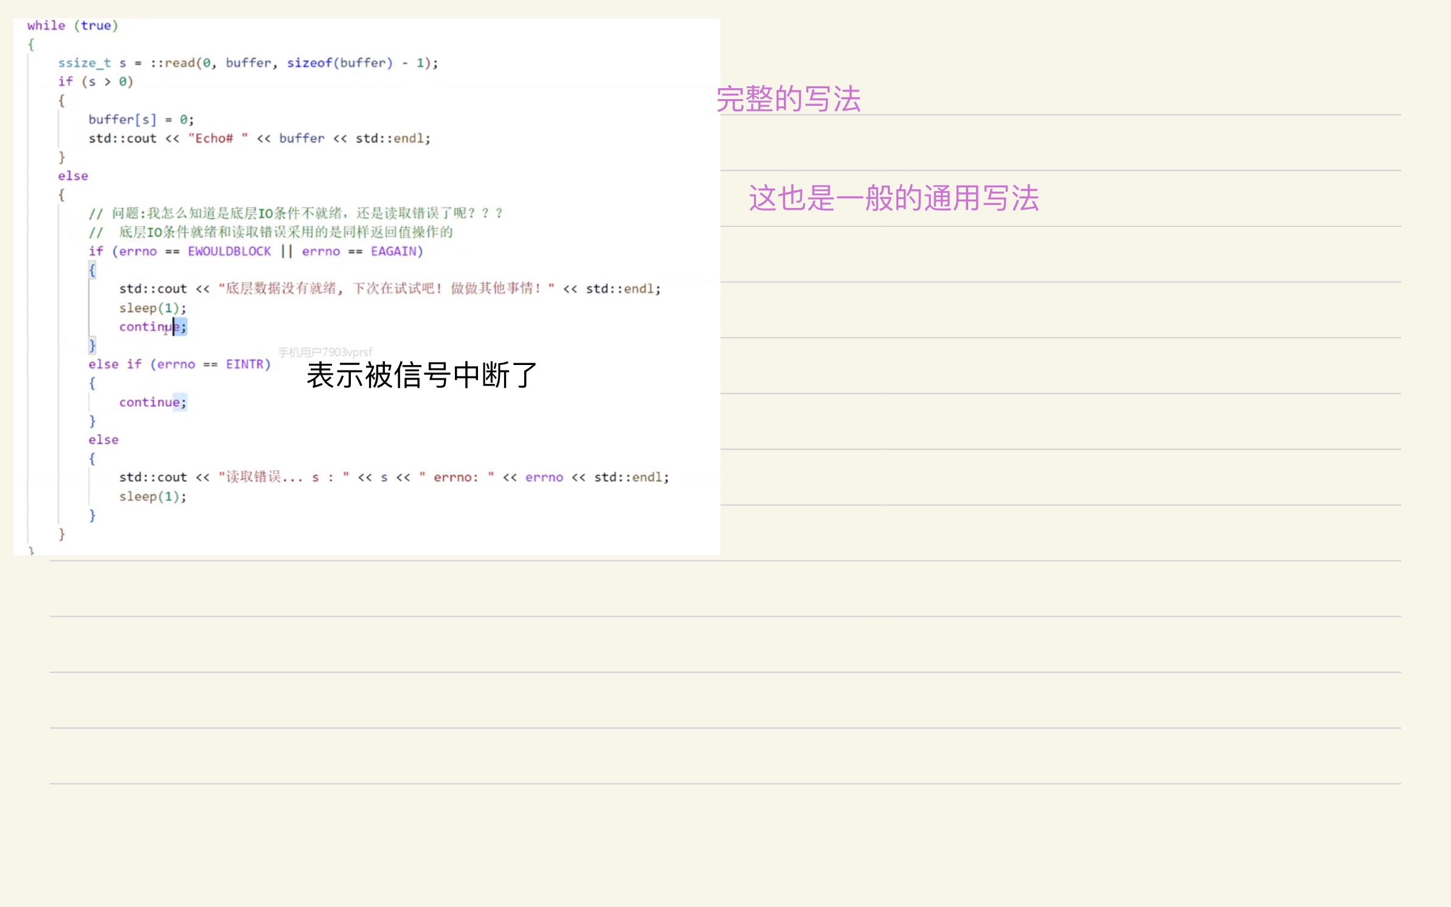Click the "EWOULDBLOCK" error constant
This screenshot has width=1451, height=907.
pyautogui.click(x=229, y=251)
